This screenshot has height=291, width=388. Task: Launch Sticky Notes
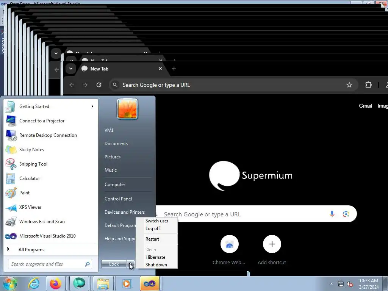point(51,149)
